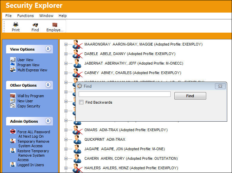Close the Find dialog

tap(220, 86)
